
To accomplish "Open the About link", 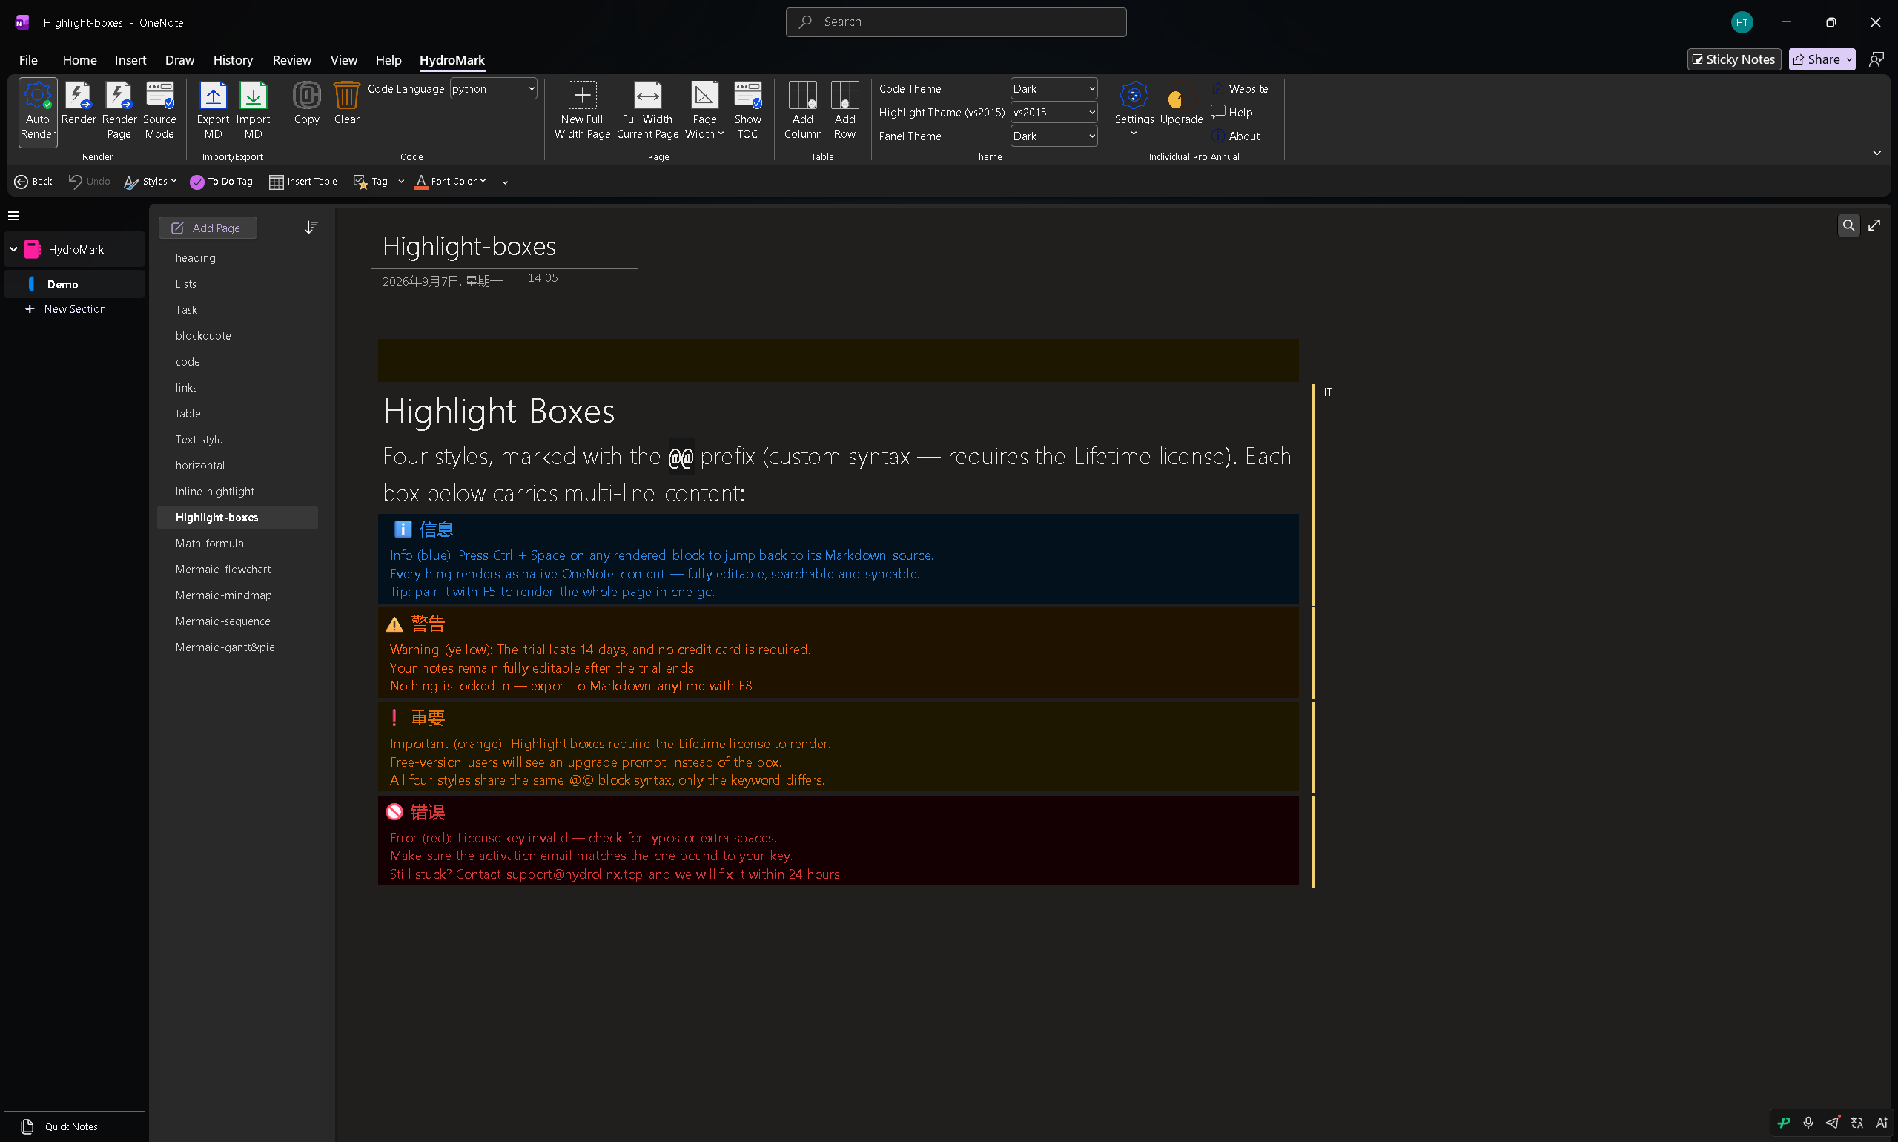I will [x=1235, y=136].
